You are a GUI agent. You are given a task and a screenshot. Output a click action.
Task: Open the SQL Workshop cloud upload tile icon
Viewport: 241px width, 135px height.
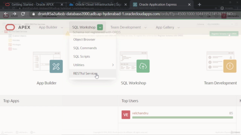point(143,66)
